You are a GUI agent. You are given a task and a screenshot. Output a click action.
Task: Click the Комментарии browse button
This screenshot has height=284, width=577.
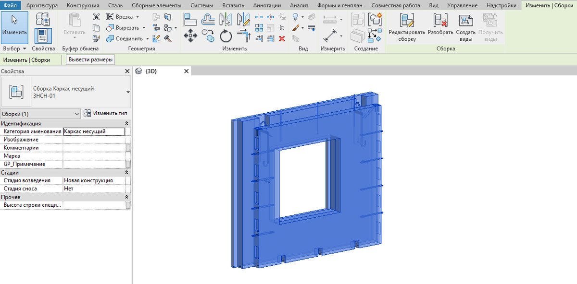pos(128,148)
